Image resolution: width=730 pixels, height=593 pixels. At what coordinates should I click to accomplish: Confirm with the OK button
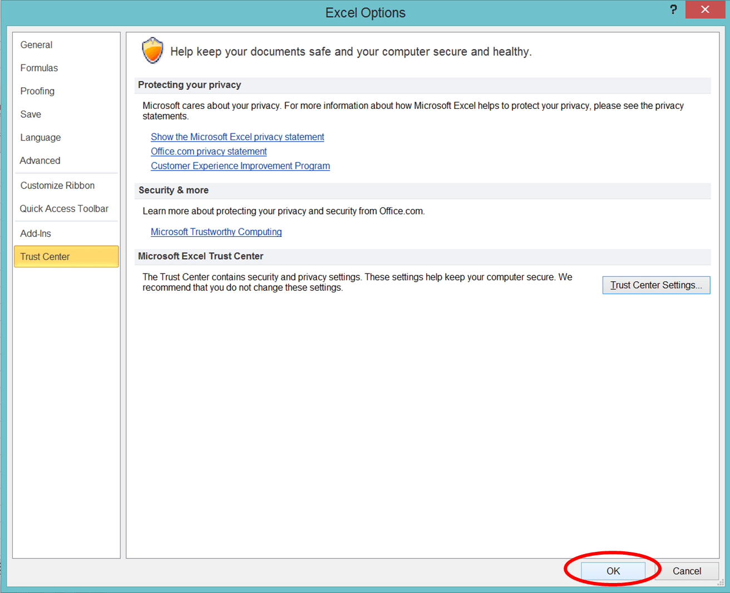point(613,571)
